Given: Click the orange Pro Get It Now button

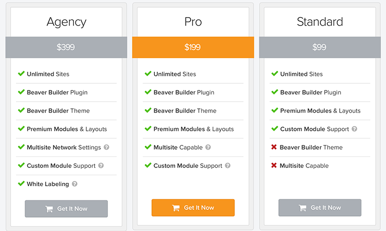Looking at the screenshot, I should (193, 208).
